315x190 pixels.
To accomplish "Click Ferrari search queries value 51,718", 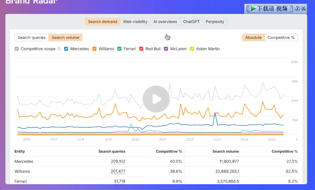I will [x=119, y=181].
